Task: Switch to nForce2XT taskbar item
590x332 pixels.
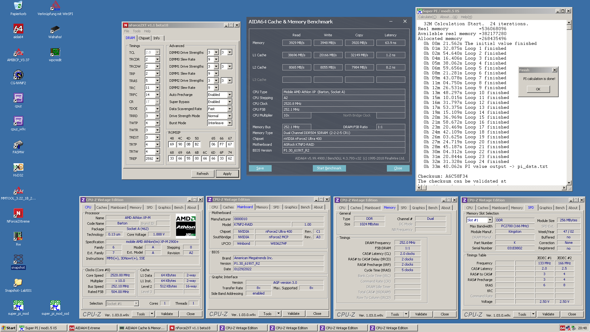Action: coord(193,328)
